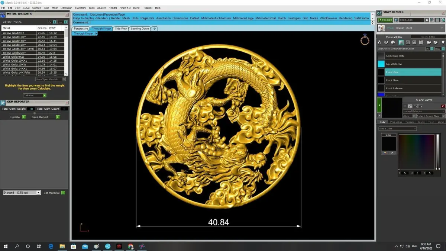
Task: Select the Yellow Gold:18KY Royal row
Action: (x=33, y=49)
